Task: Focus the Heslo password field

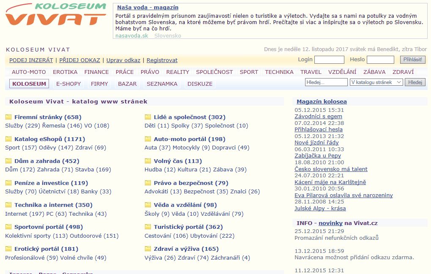Action: pos(380,60)
